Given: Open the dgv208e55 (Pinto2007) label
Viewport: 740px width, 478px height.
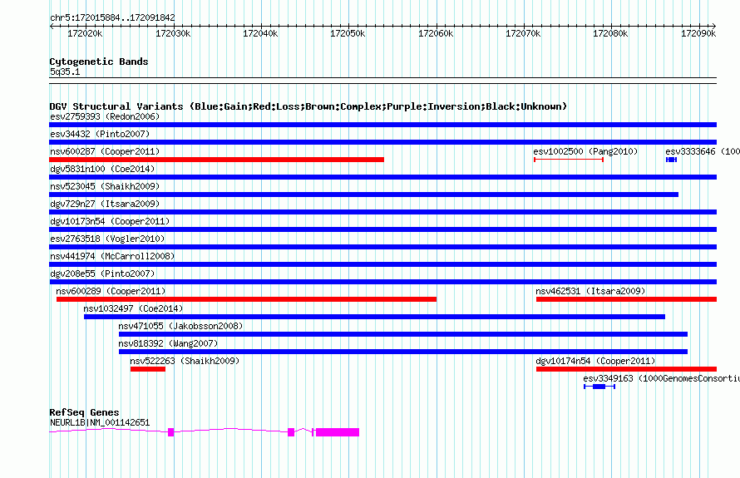Looking at the screenshot, I should point(102,273).
